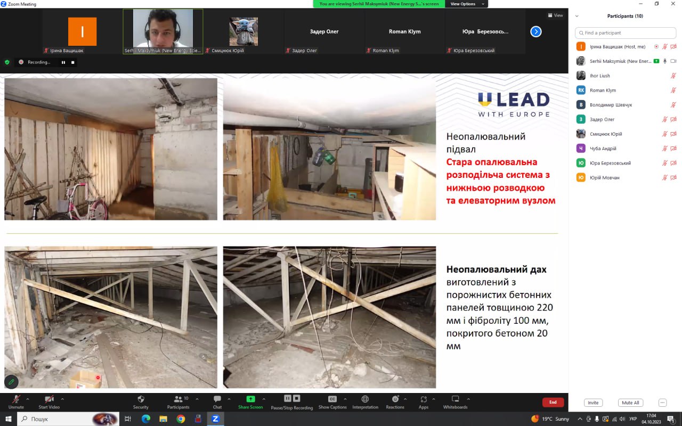Collapse the Participants panel chevron
Viewport: 682px width, 426px height.
point(577,16)
